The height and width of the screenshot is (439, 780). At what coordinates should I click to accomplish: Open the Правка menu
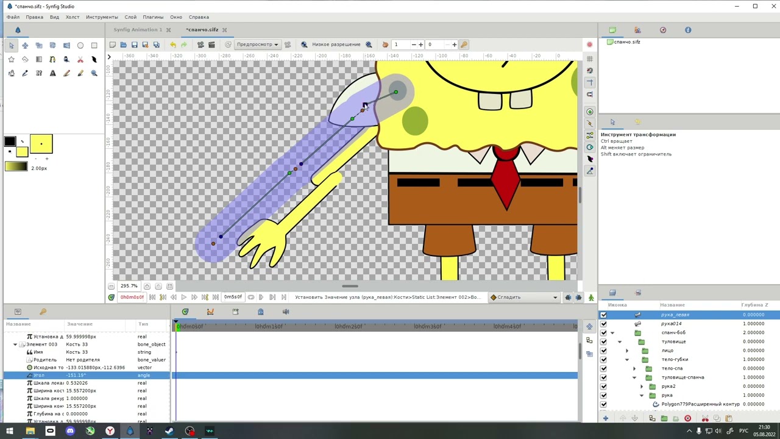(34, 17)
